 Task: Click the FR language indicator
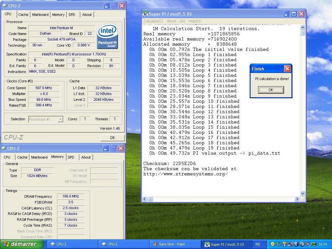[x=257, y=244]
